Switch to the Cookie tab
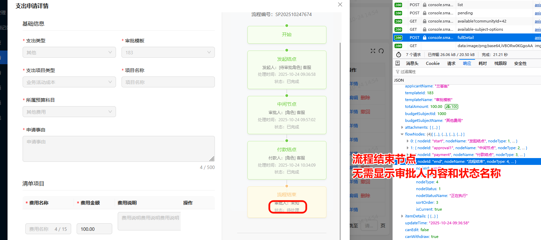541x240 pixels. (x=433, y=63)
